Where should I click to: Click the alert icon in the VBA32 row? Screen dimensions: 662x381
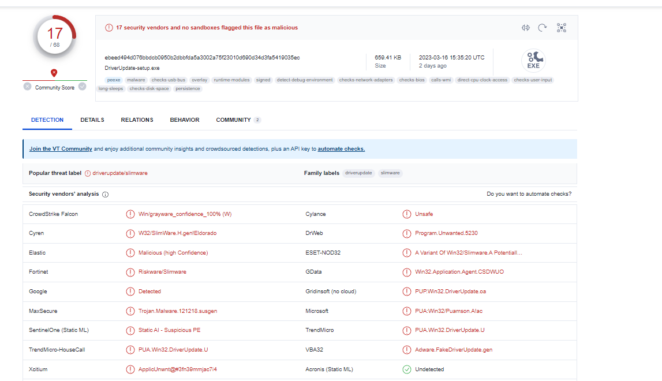pos(406,350)
